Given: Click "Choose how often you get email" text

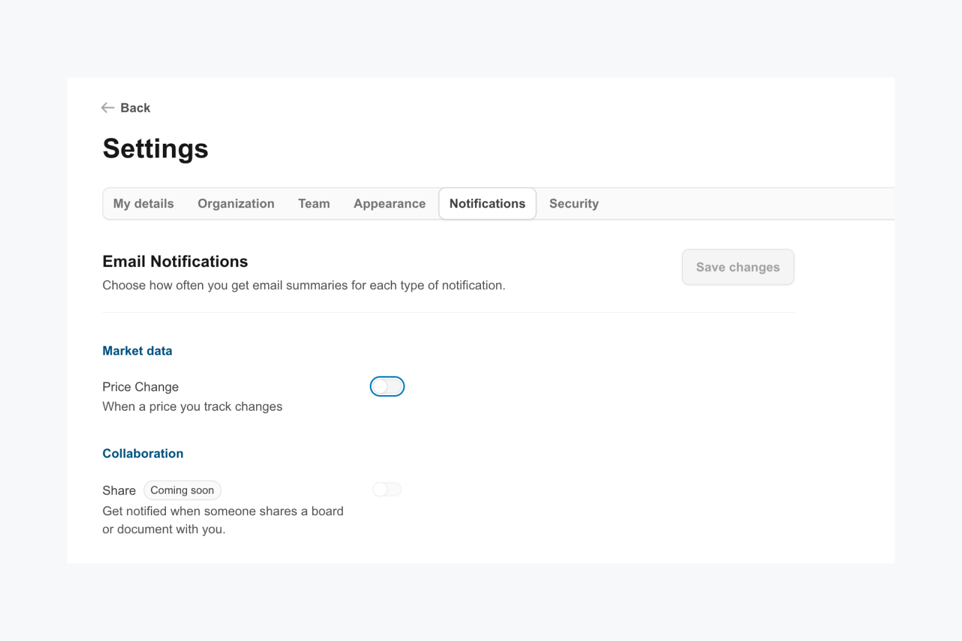Looking at the screenshot, I should point(304,285).
